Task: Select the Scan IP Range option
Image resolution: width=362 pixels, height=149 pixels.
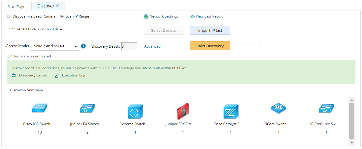Action: [x=62, y=16]
